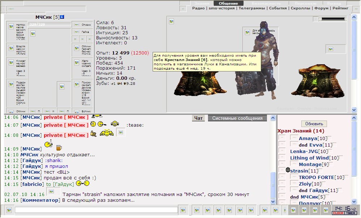Click the winged angel smiley at 14:08

(107, 133)
